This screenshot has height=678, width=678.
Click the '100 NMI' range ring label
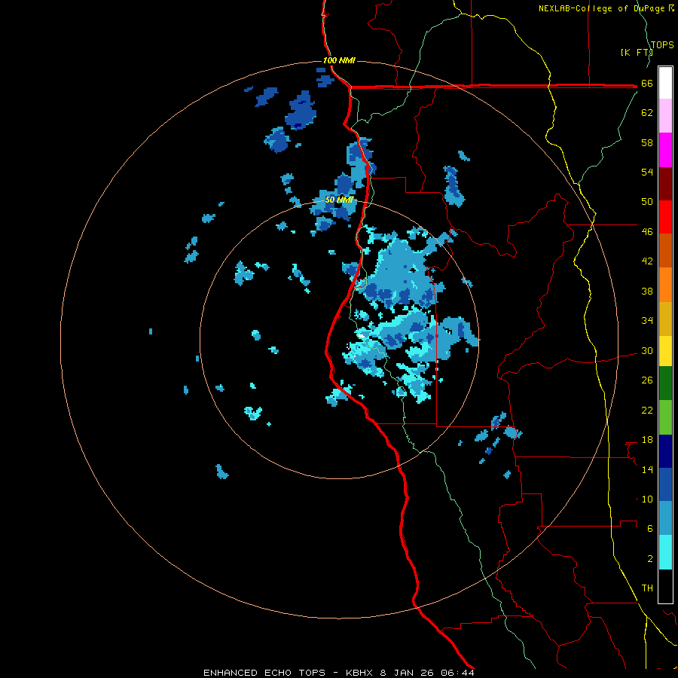(x=340, y=60)
